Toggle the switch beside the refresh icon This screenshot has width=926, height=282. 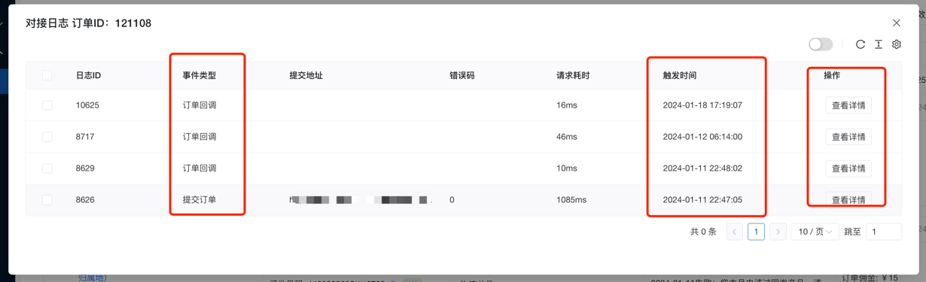click(x=821, y=44)
